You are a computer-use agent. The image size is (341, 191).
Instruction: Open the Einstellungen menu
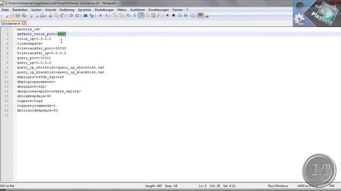tap(104, 10)
